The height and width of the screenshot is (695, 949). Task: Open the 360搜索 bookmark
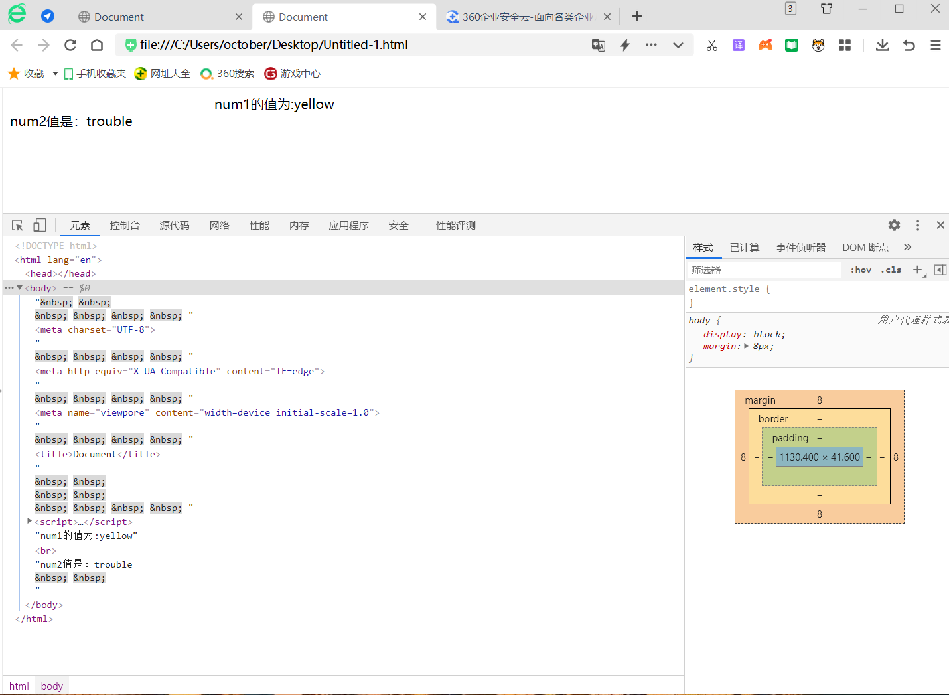(x=228, y=74)
